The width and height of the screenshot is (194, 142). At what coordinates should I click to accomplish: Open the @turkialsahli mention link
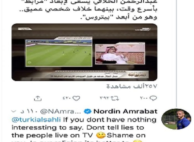[x=36, y=120]
